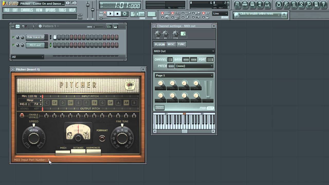329x185 pixels.
Task: Click the render audio to wave icon
Action: coord(294,4)
